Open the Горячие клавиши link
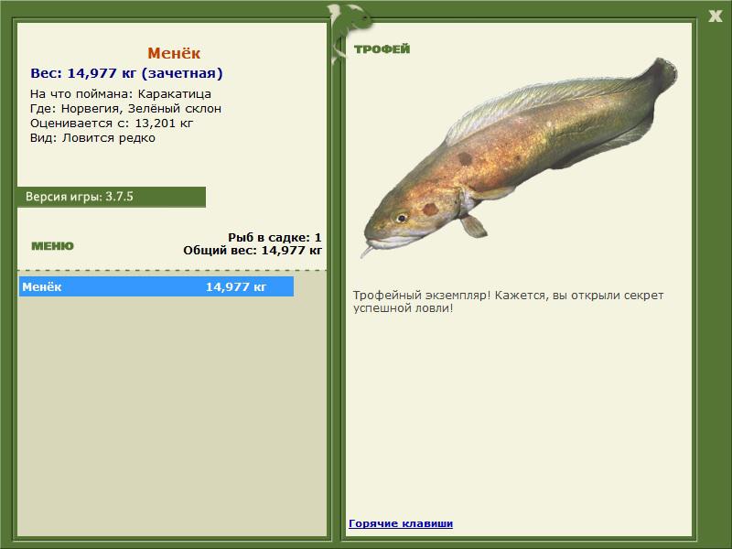 click(x=401, y=523)
